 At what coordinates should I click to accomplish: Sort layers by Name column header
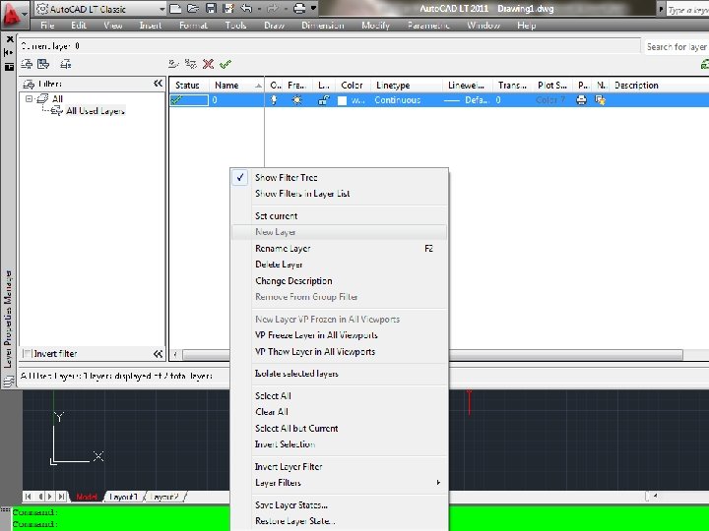(x=237, y=86)
